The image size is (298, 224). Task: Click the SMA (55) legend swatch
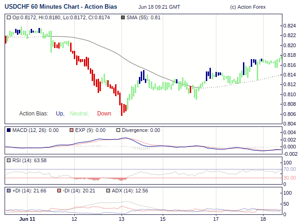[x=122, y=18]
